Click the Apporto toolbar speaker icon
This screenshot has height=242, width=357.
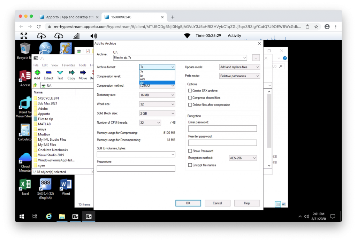pos(93,36)
